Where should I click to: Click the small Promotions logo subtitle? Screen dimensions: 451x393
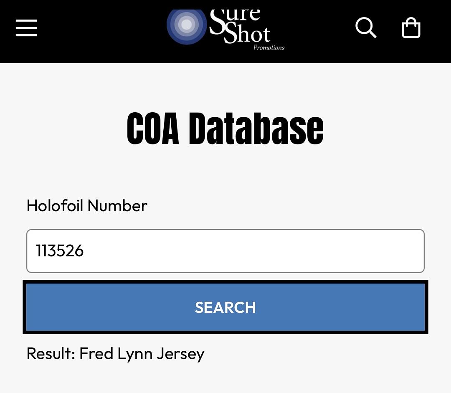[x=269, y=48]
